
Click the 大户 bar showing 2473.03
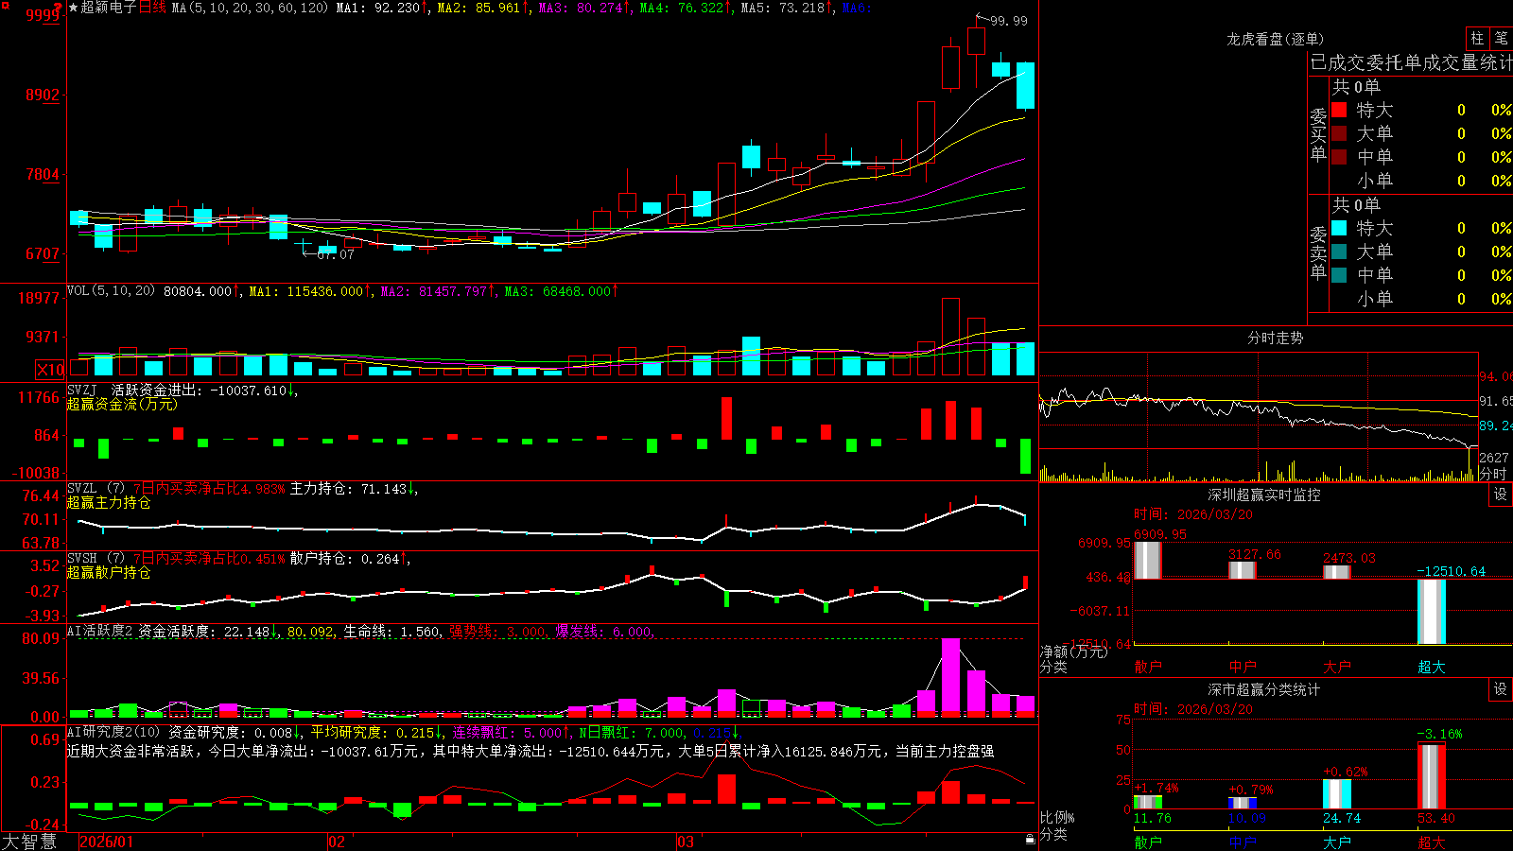pos(1337,572)
